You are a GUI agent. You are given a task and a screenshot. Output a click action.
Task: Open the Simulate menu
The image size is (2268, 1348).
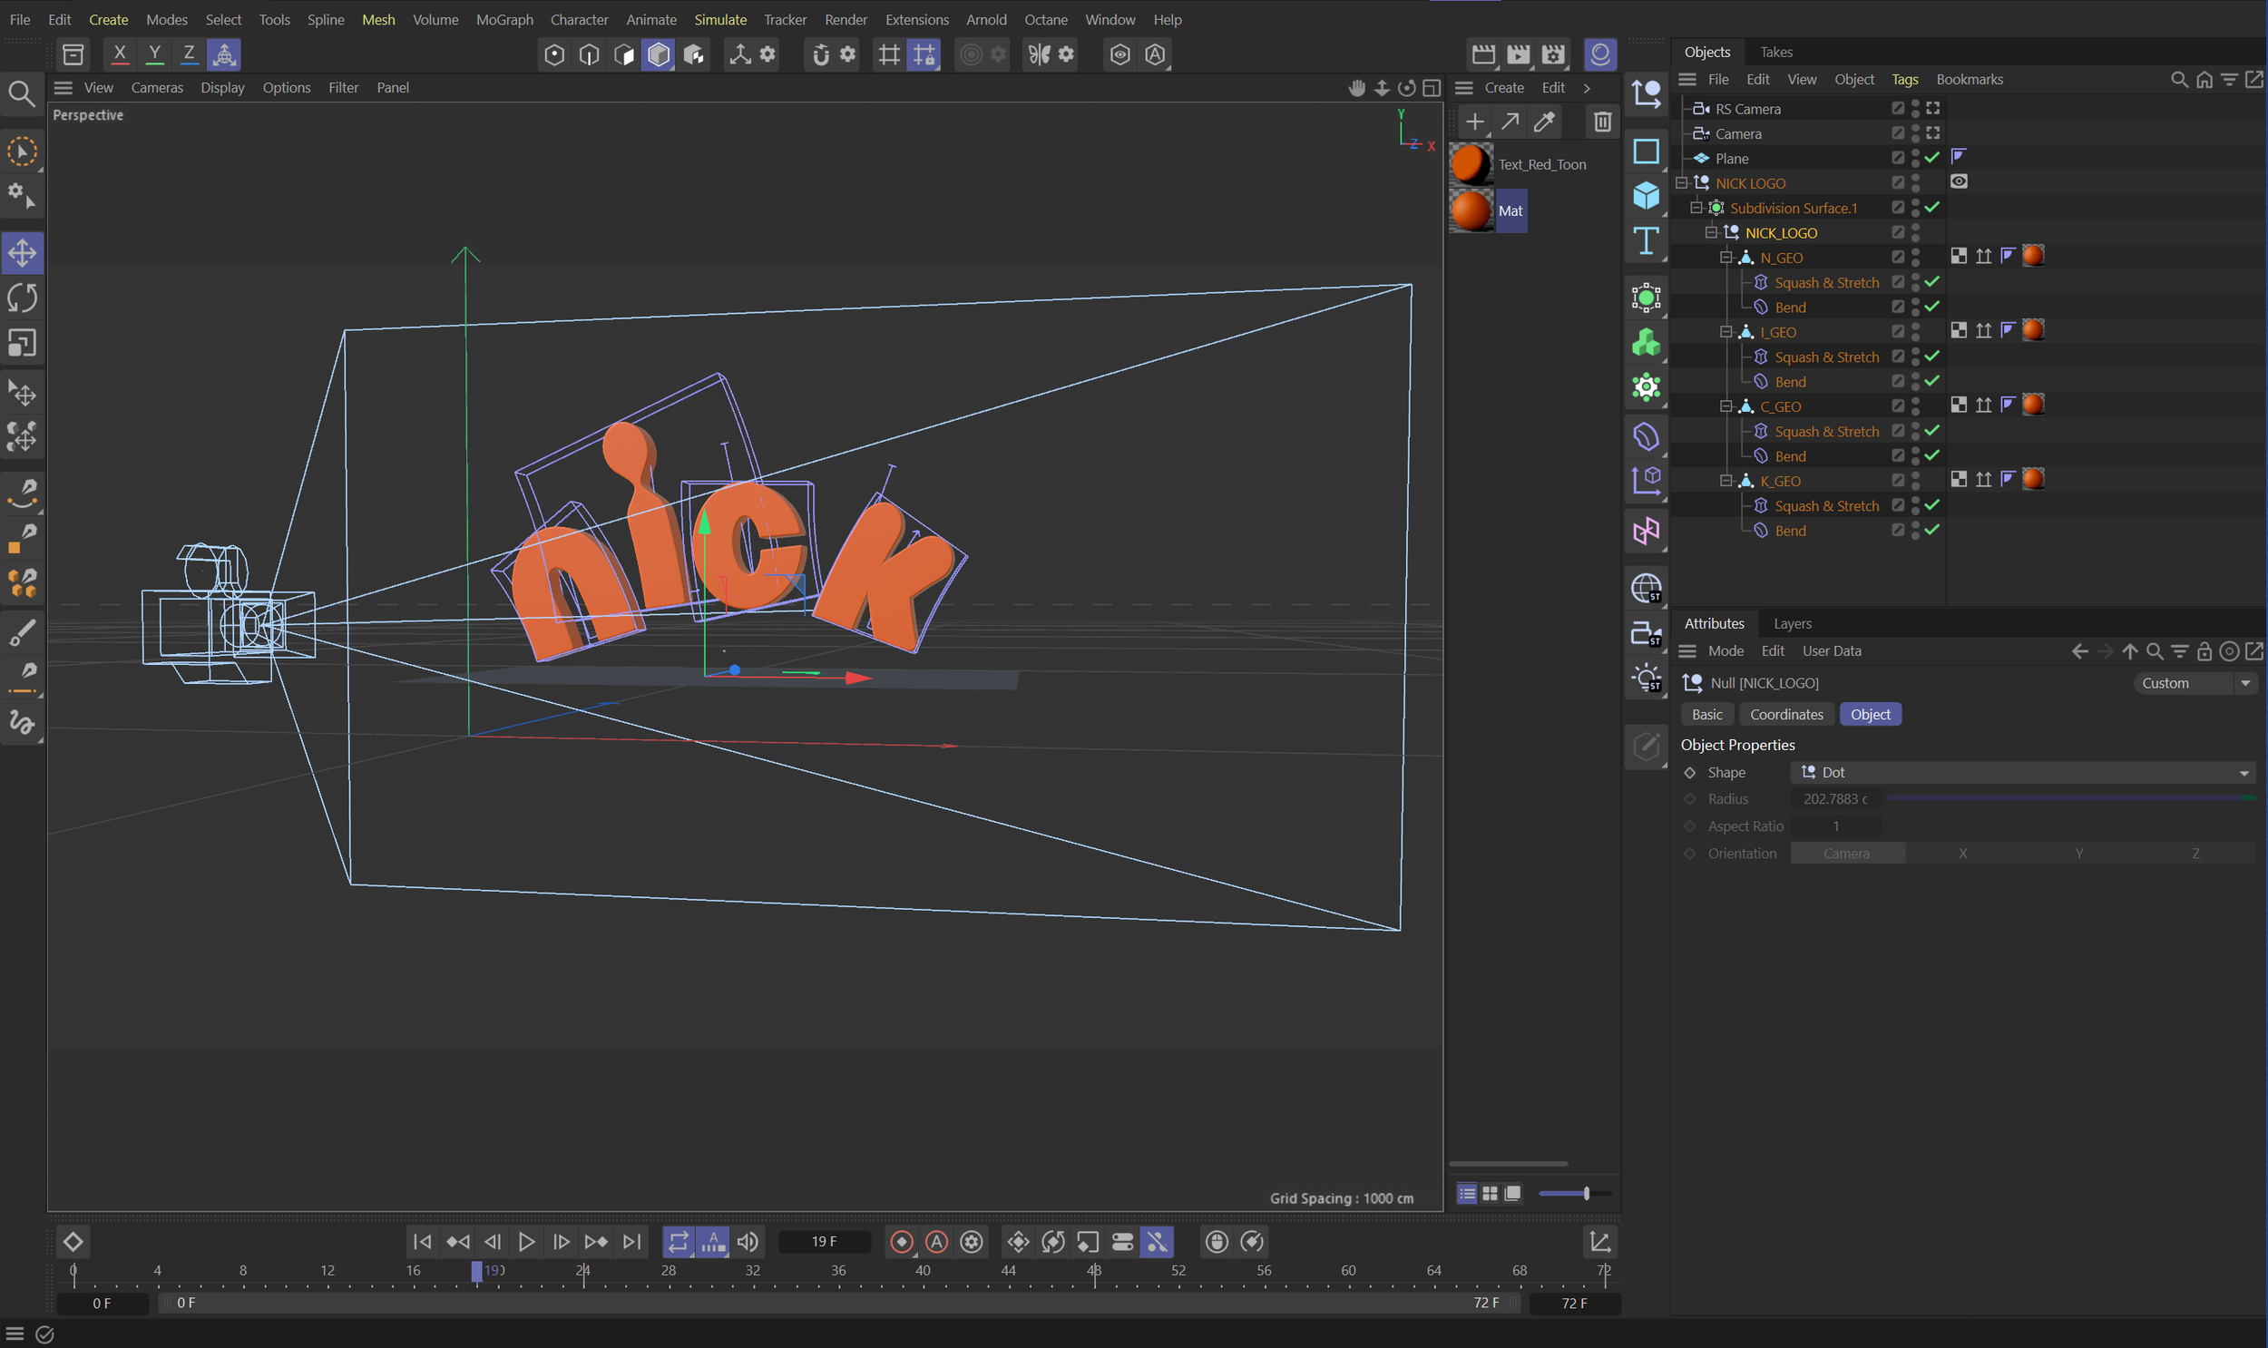(720, 19)
